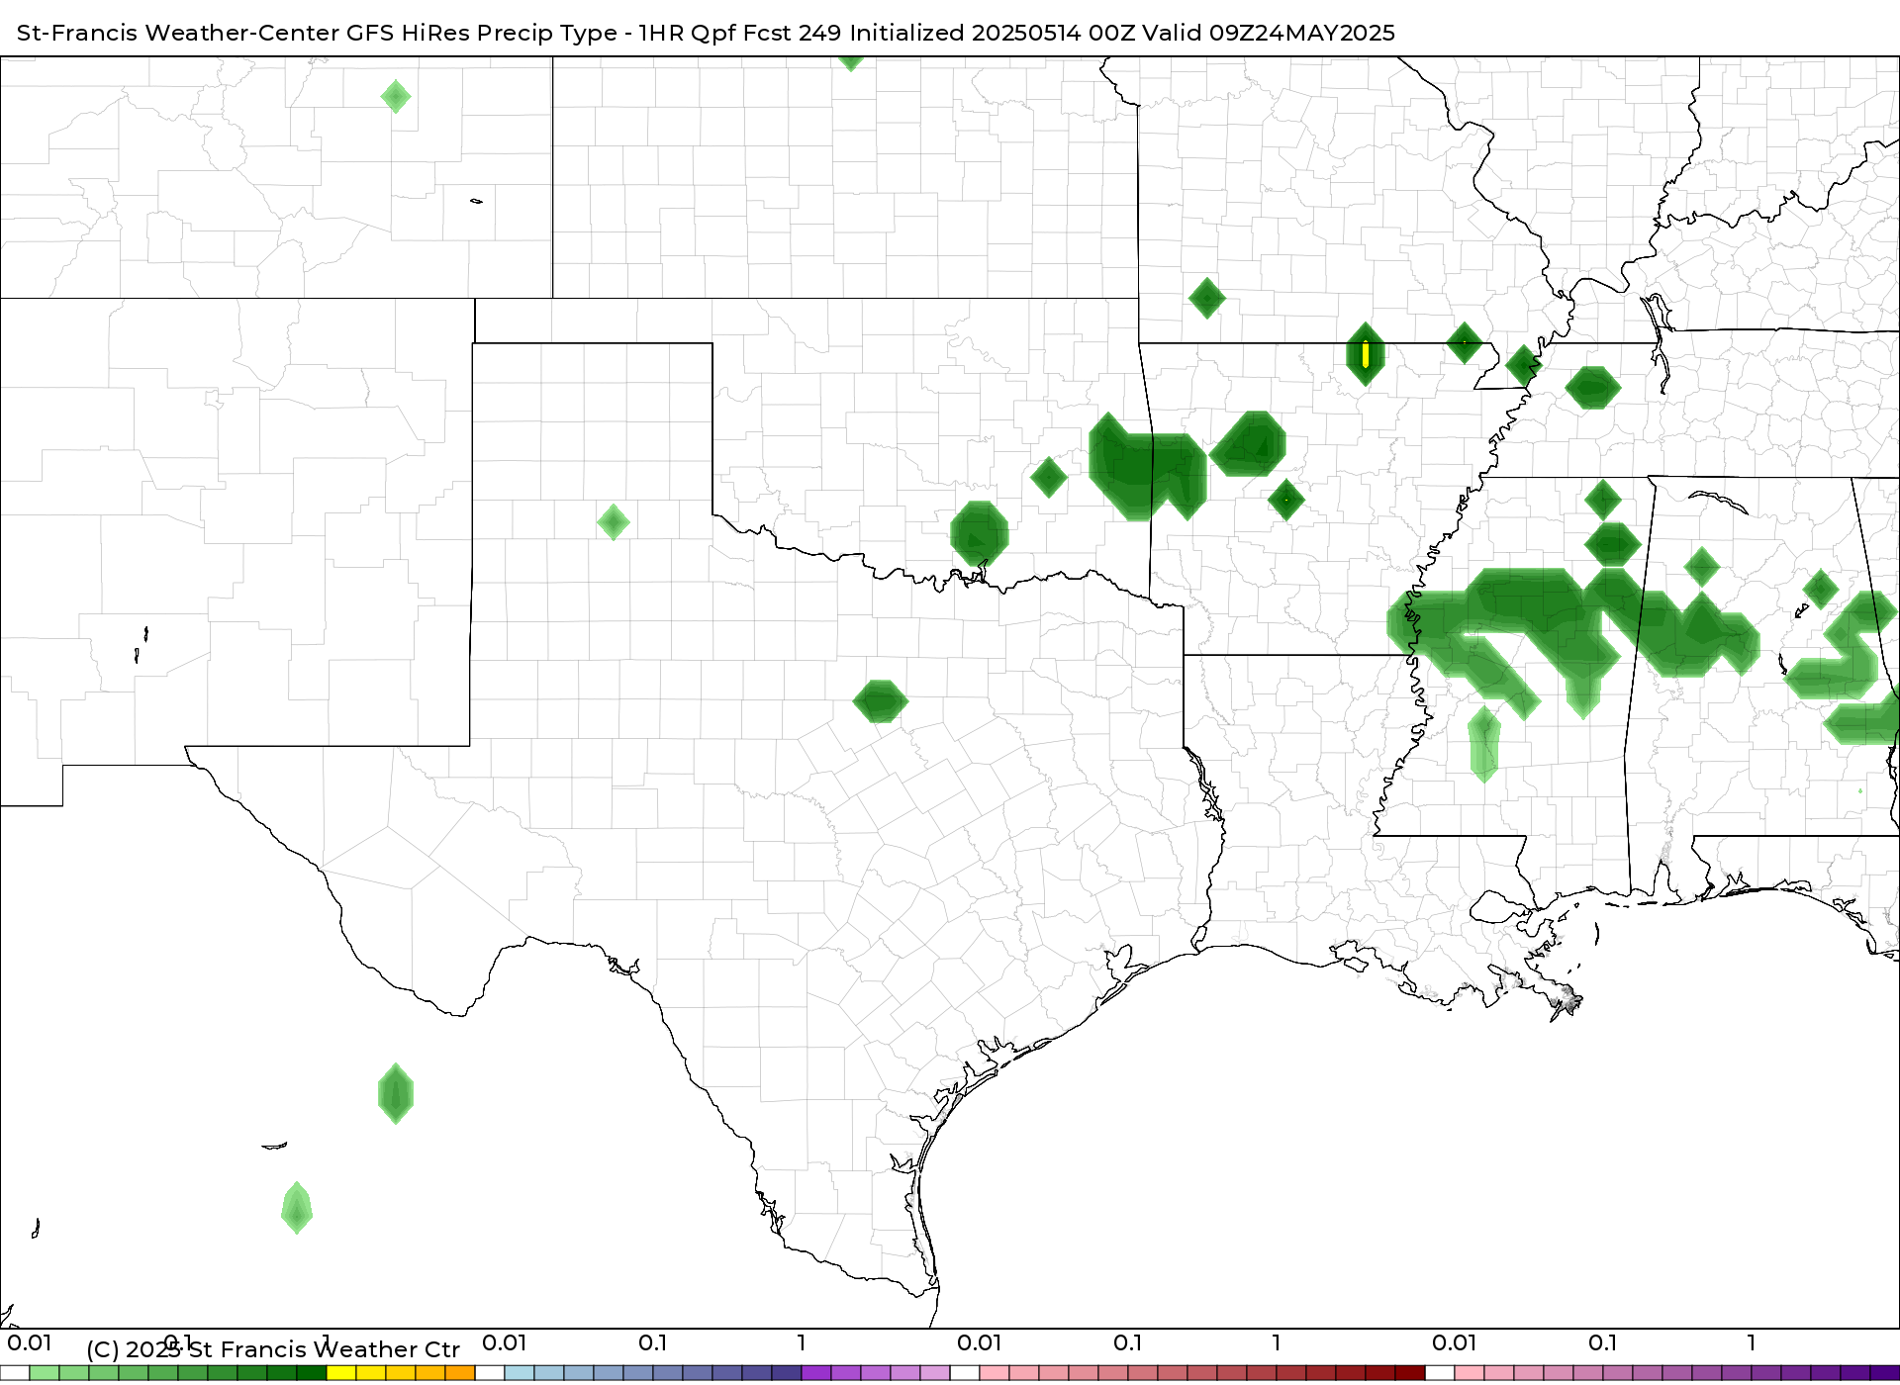Pick the darkest maroon legend swatch
Image resolution: width=1900 pixels, height=1385 pixels.
(x=1410, y=1373)
